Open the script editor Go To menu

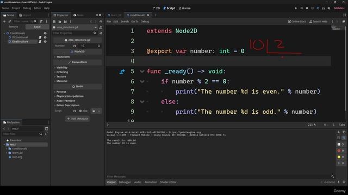point(135,22)
